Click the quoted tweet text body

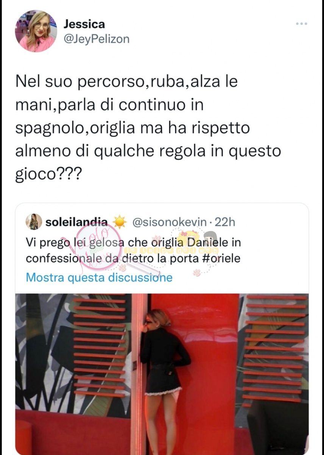pyautogui.click(x=134, y=250)
